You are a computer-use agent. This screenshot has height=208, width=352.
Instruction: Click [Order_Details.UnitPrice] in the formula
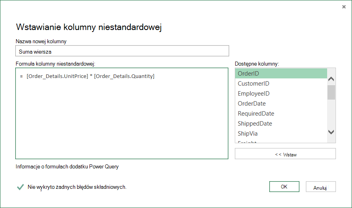pos(57,76)
